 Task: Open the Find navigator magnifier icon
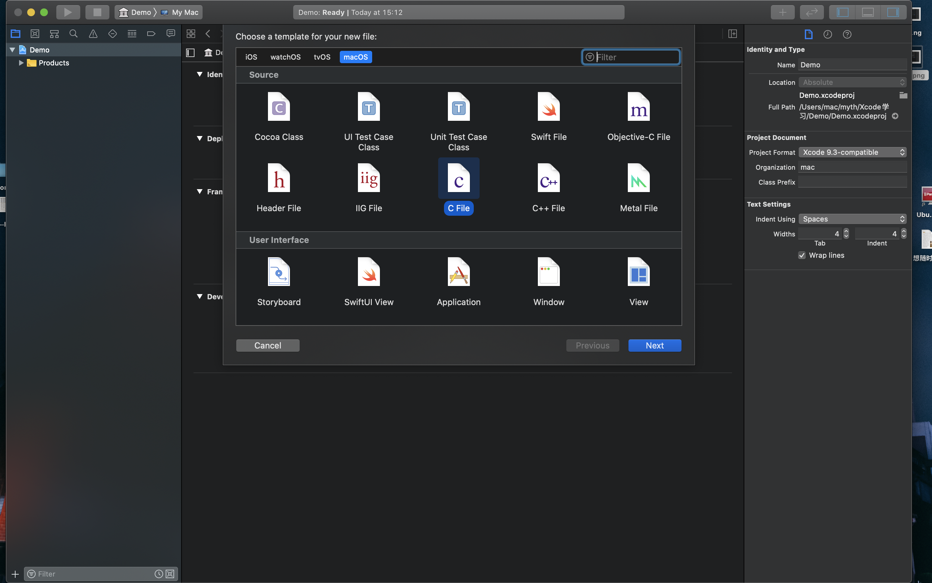coord(73,34)
